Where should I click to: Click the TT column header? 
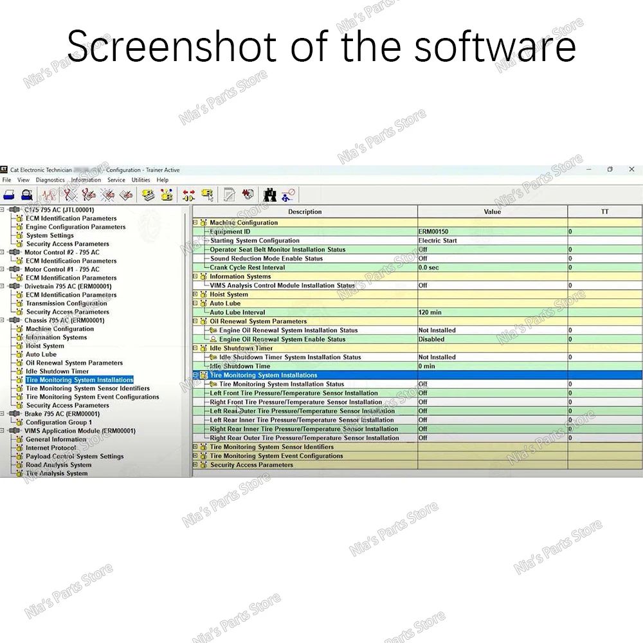pyautogui.click(x=605, y=212)
